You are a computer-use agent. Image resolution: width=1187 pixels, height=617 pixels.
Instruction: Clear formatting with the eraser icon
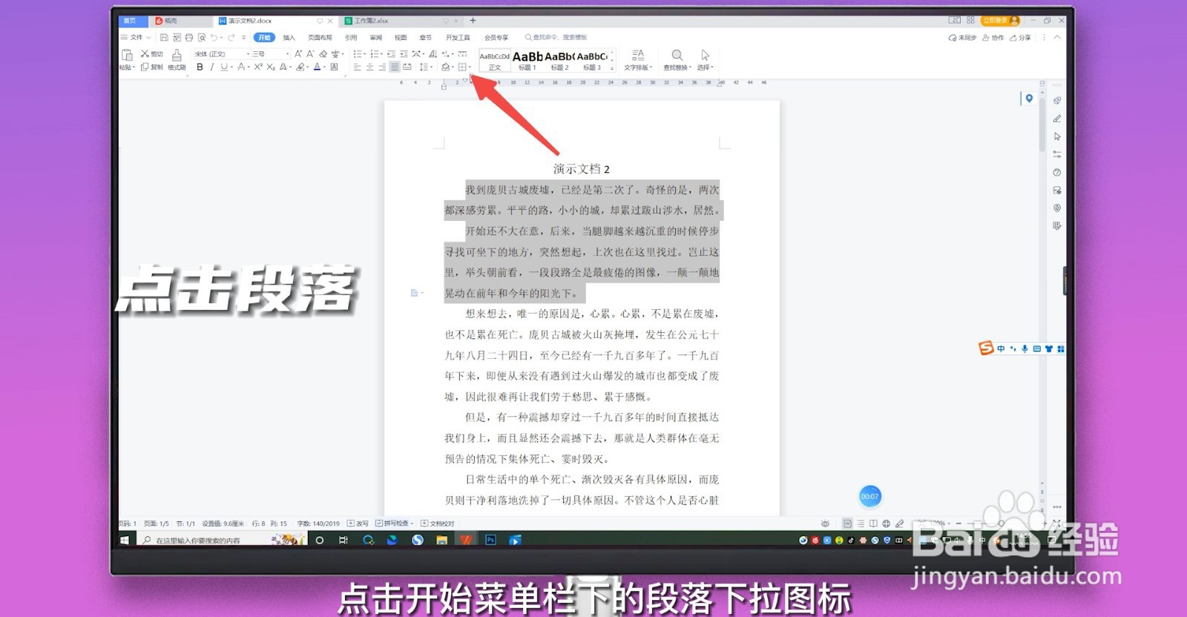323,53
